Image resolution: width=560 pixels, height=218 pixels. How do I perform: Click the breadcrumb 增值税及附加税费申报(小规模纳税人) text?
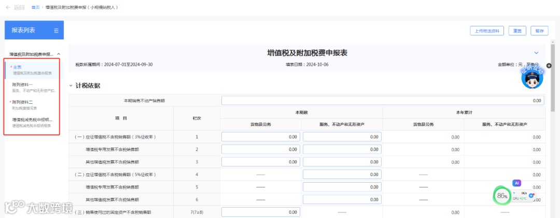click(82, 7)
